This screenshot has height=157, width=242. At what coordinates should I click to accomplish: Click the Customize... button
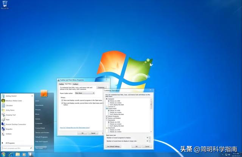pos(101,87)
